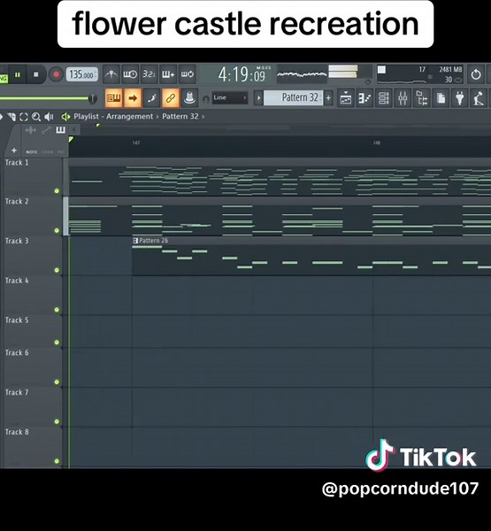Select the playlist selection bracket tool
This screenshot has width=491, height=531.
click(x=24, y=117)
